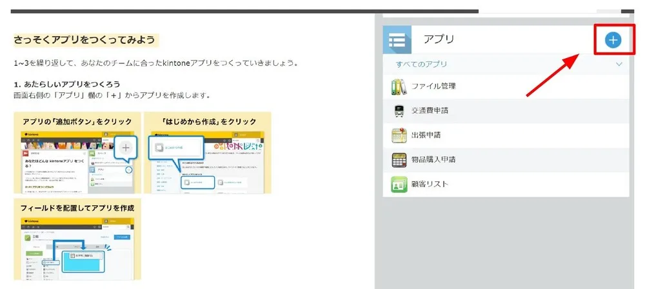Click the app list icon beside アプリ
The image size is (645, 289).
[x=397, y=40]
